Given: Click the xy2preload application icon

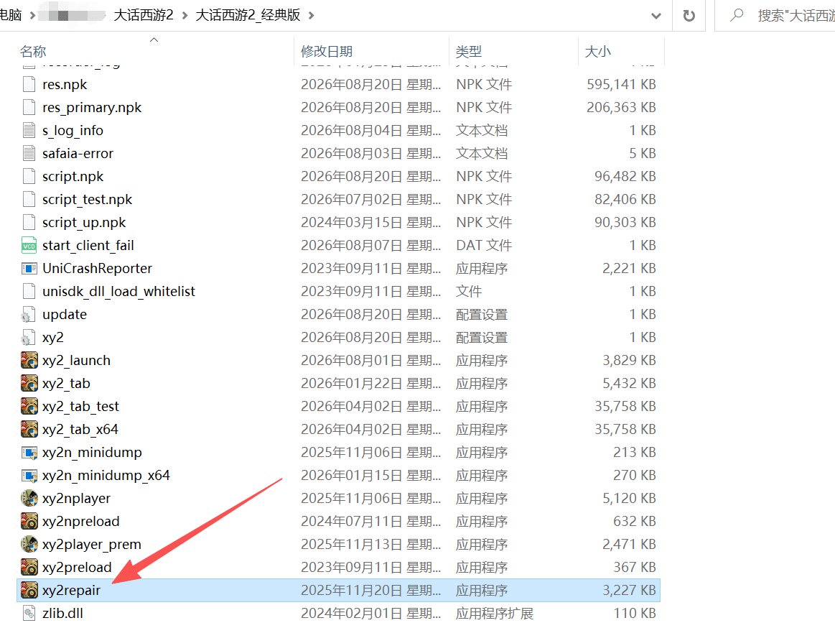Looking at the screenshot, I should [29, 567].
